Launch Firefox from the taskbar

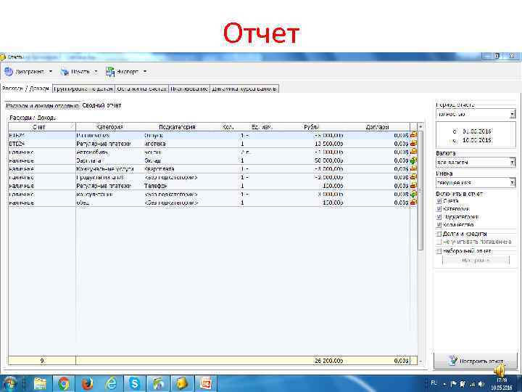pyautogui.click(x=87, y=384)
